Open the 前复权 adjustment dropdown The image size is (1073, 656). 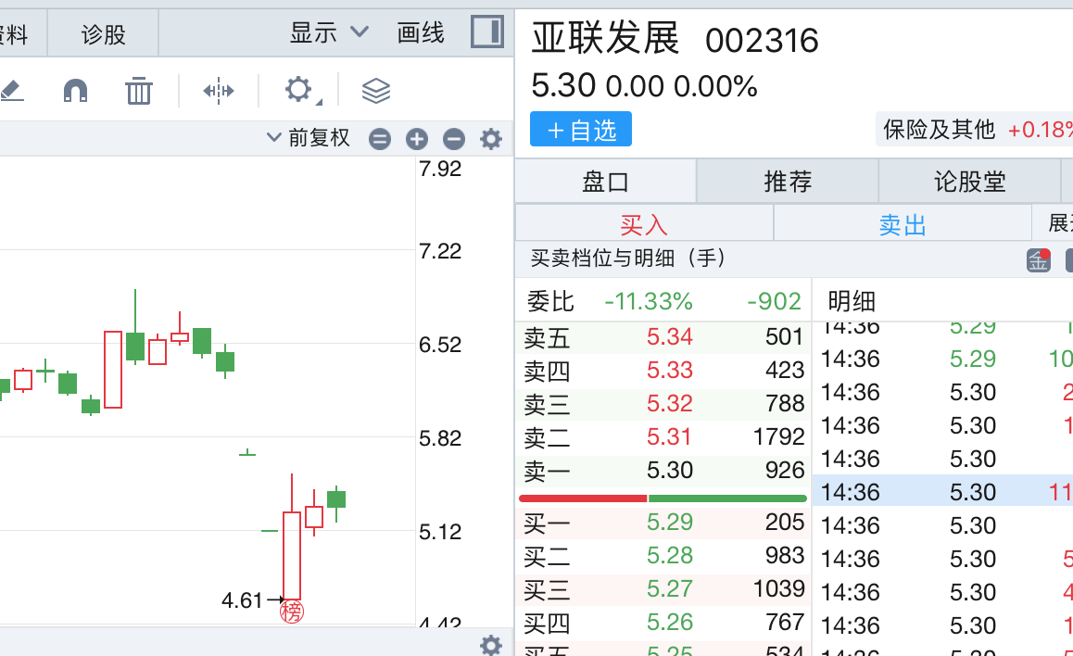coord(309,138)
